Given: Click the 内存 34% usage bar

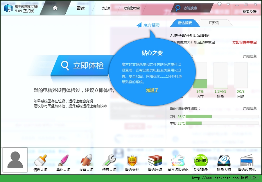Looking at the screenshot, I should [x=200, y=75].
